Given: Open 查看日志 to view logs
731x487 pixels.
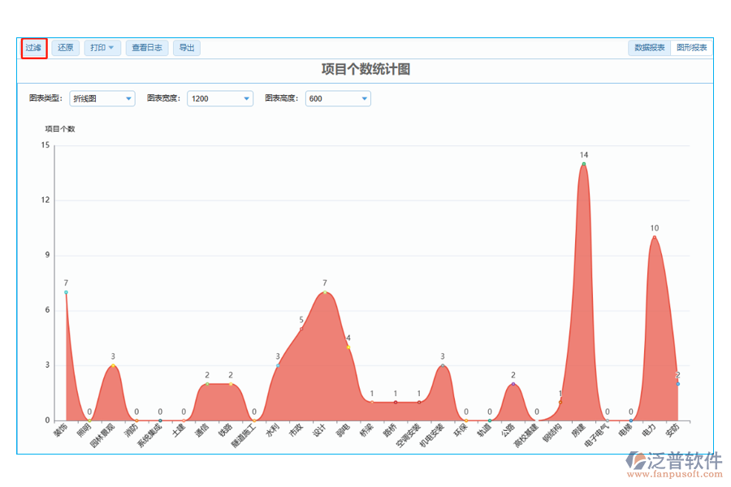Looking at the screenshot, I should tap(146, 48).
